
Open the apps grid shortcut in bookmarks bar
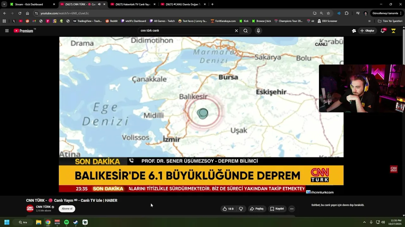(x=4, y=21)
